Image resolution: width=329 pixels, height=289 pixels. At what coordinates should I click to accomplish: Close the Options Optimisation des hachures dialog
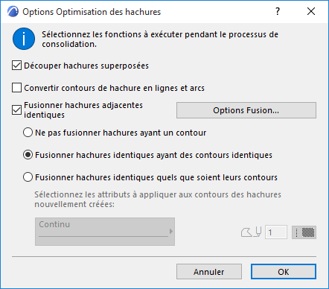pos(311,11)
